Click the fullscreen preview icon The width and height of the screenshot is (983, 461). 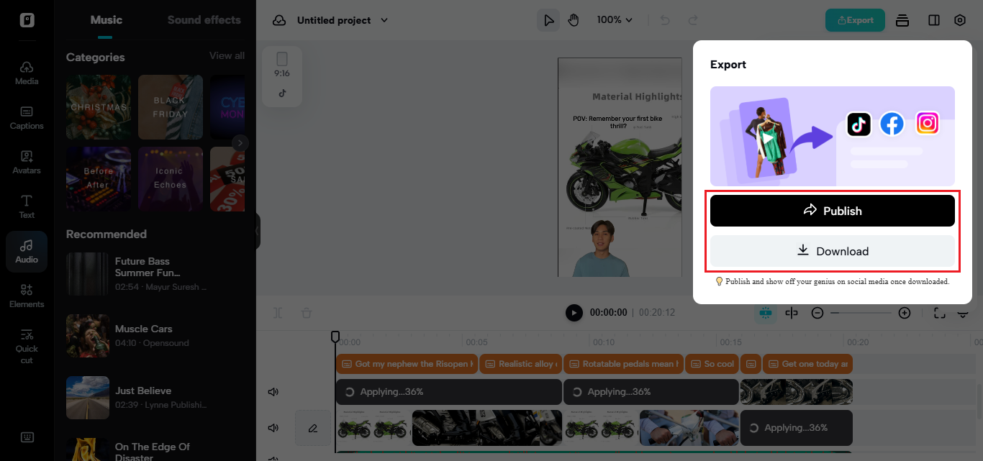tap(939, 313)
